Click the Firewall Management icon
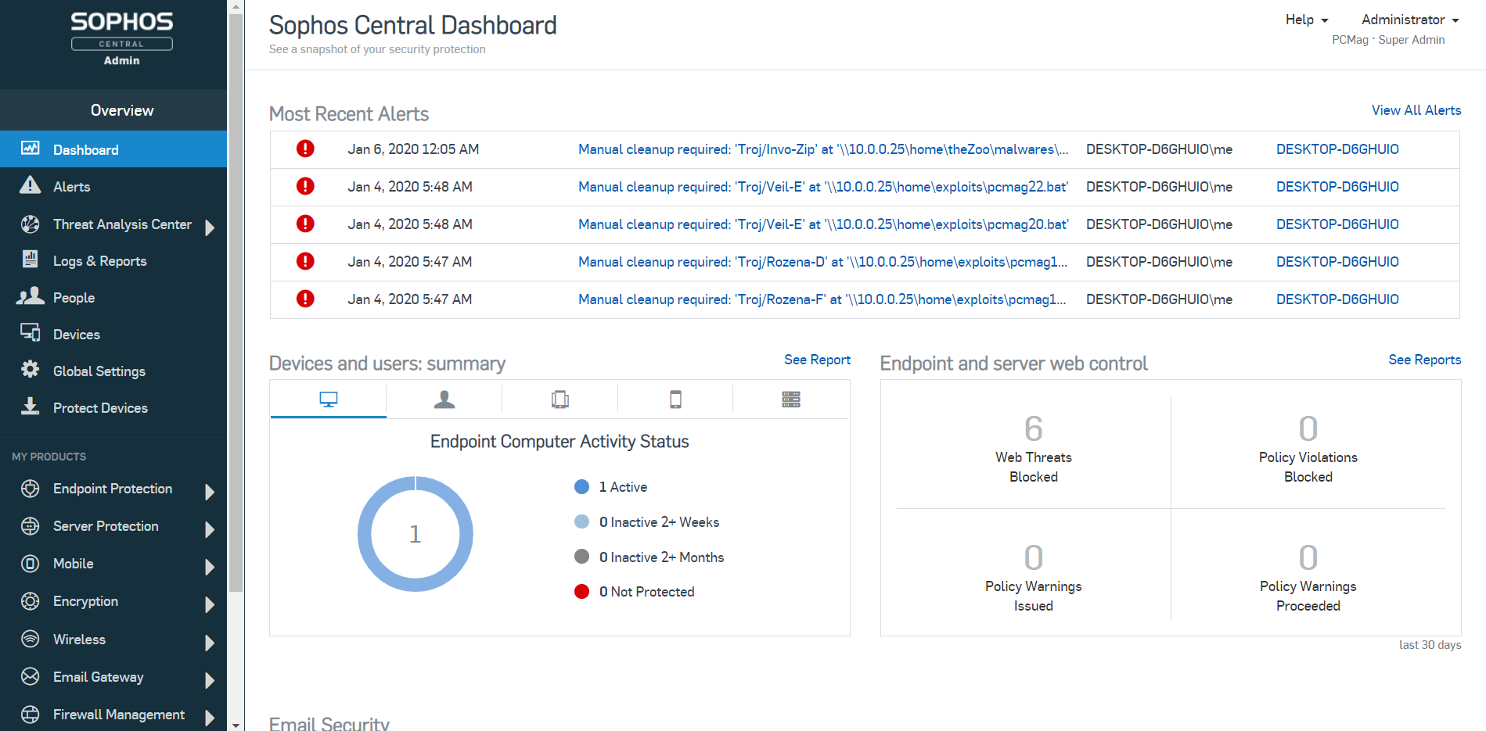The image size is (1486, 731). pos(30,714)
